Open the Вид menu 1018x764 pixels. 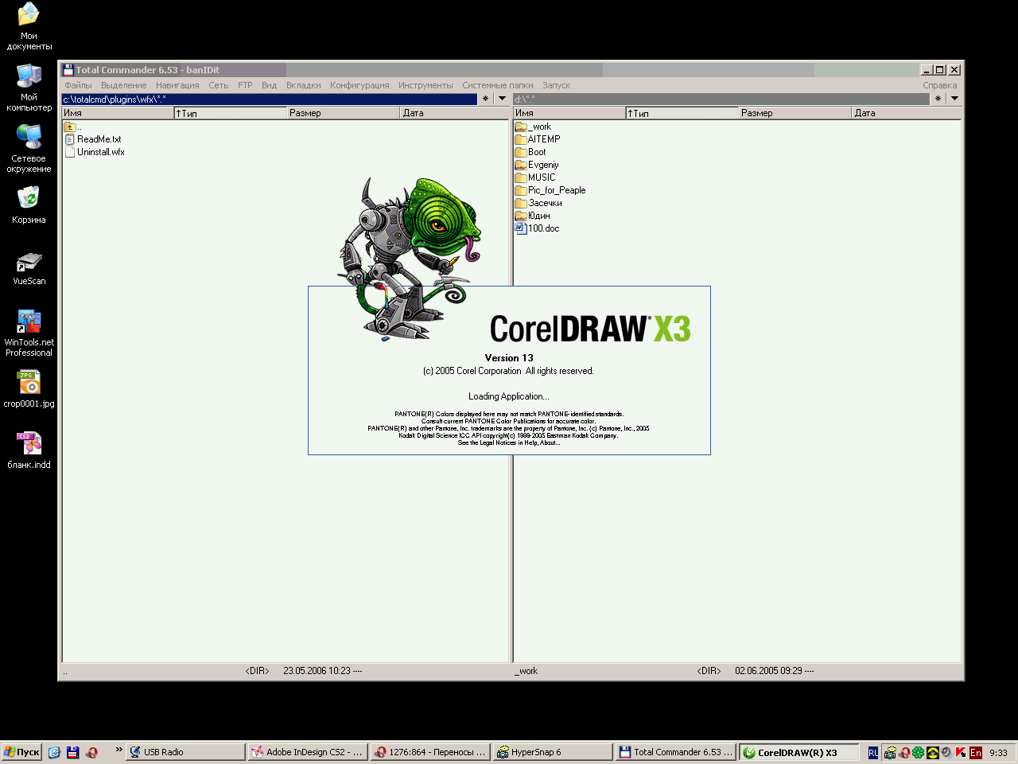270,85
